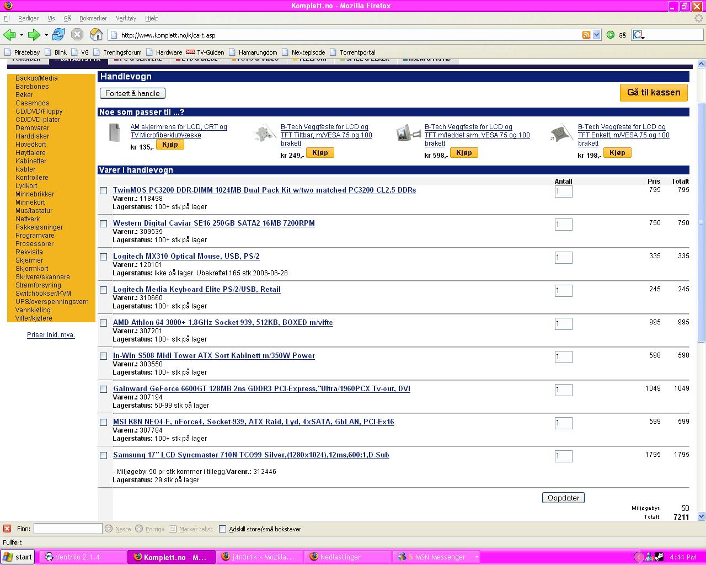
Task: Click Priser inkl. mva. link
Action: pos(51,335)
